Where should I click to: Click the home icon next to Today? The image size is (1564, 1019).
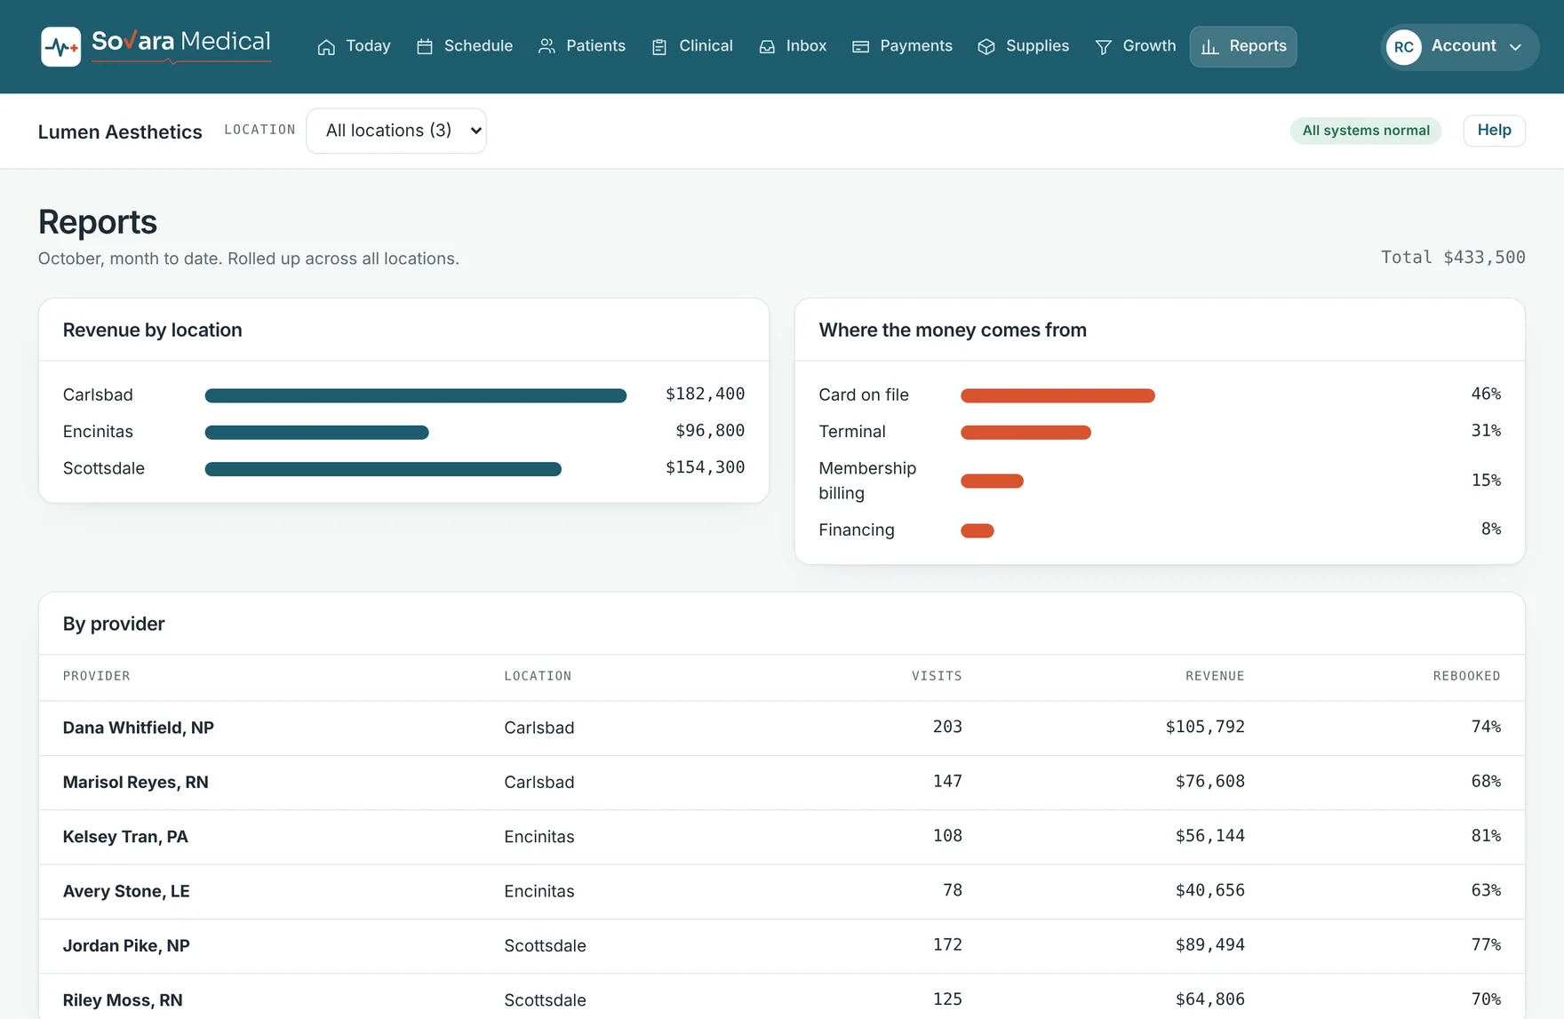tap(326, 47)
